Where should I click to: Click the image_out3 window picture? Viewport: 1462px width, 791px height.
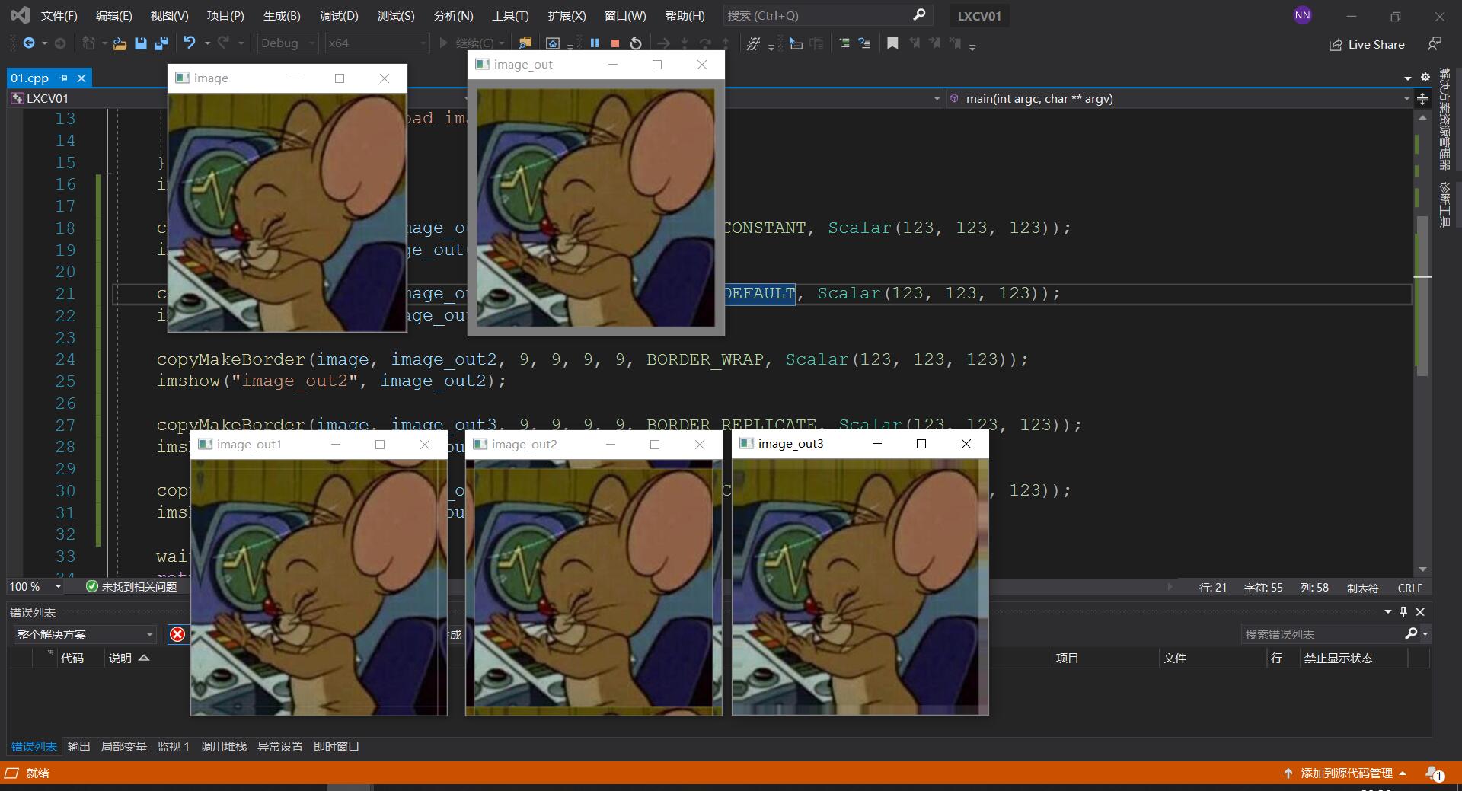(x=860, y=587)
